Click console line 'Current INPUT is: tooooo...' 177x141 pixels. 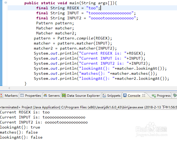tap(43, 117)
